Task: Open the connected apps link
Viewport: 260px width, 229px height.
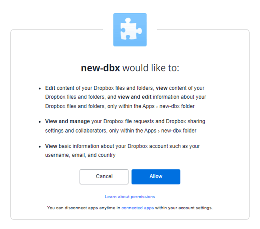Action: (x=138, y=208)
